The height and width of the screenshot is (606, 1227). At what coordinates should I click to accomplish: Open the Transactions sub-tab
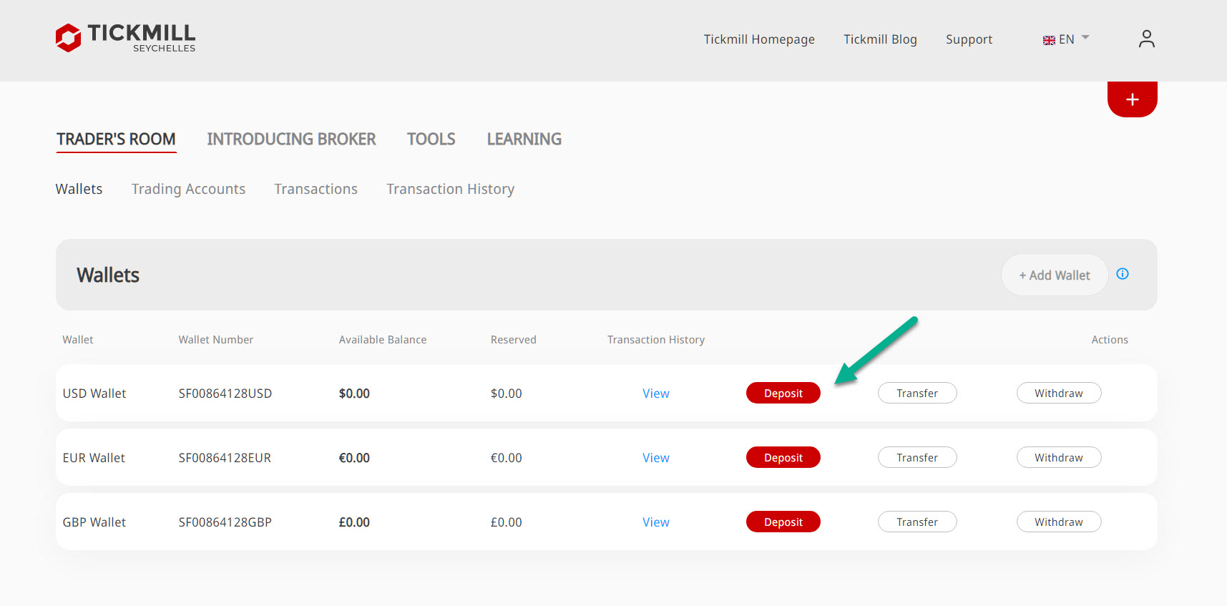pyautogui.click(x=316, y=189)
